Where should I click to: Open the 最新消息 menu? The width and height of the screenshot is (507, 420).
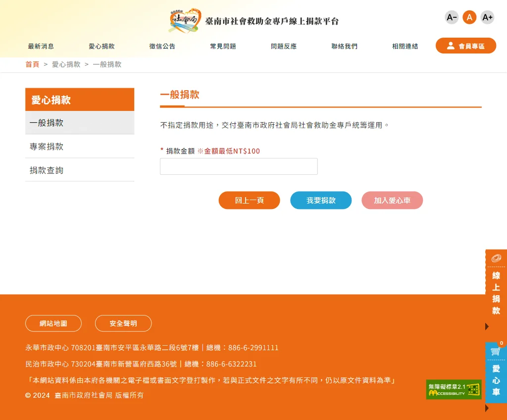click(x=41, y=46)
